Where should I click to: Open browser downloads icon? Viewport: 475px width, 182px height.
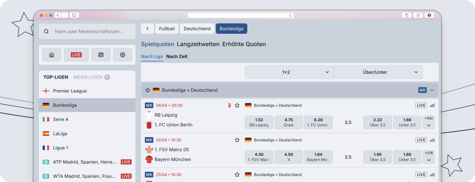tap(429, 15)
